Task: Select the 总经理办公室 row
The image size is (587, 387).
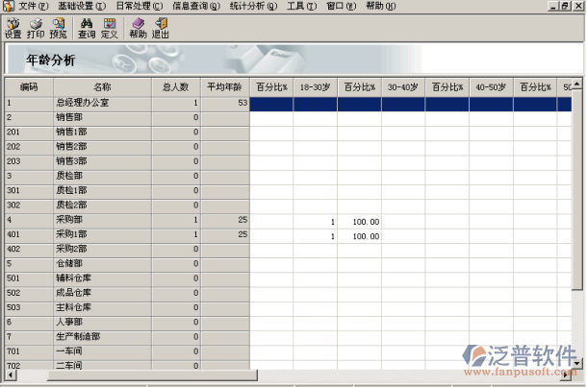Action: tap(81, 102)
